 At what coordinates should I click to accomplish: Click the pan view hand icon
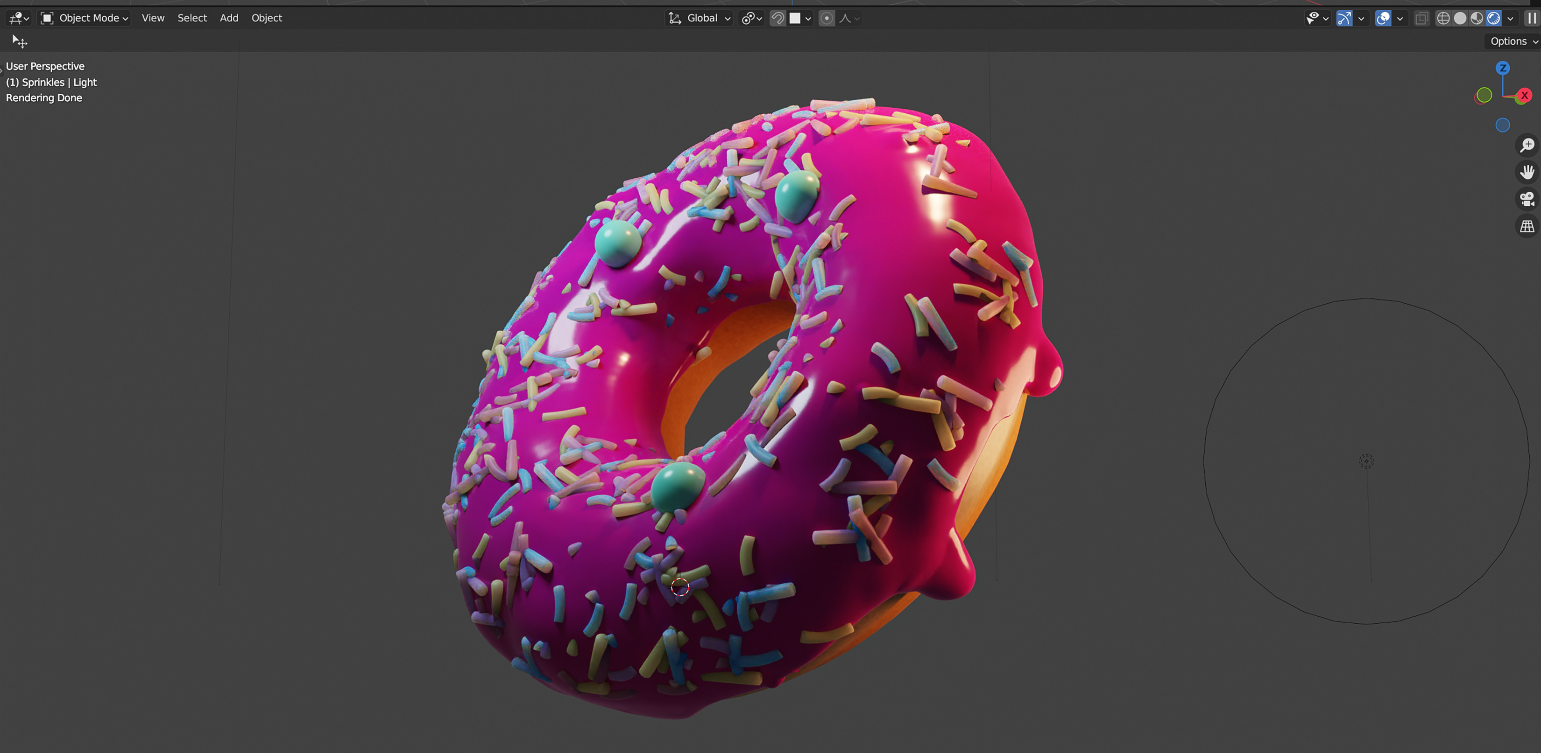point(1527,172)
